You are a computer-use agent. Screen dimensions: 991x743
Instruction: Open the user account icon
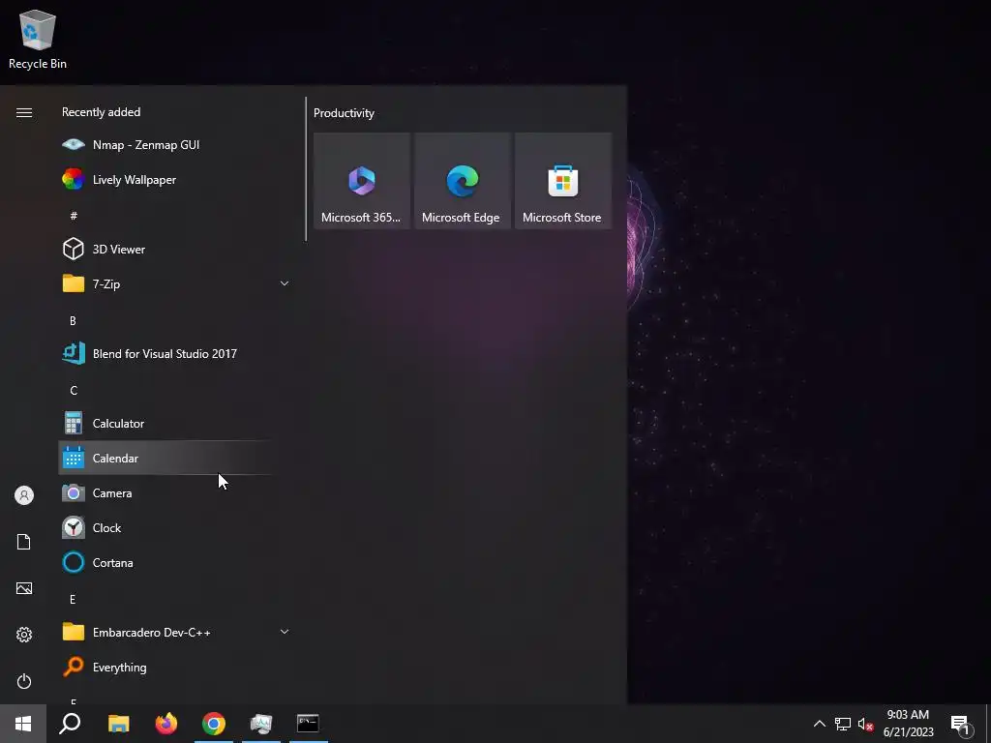coord(24,495)
